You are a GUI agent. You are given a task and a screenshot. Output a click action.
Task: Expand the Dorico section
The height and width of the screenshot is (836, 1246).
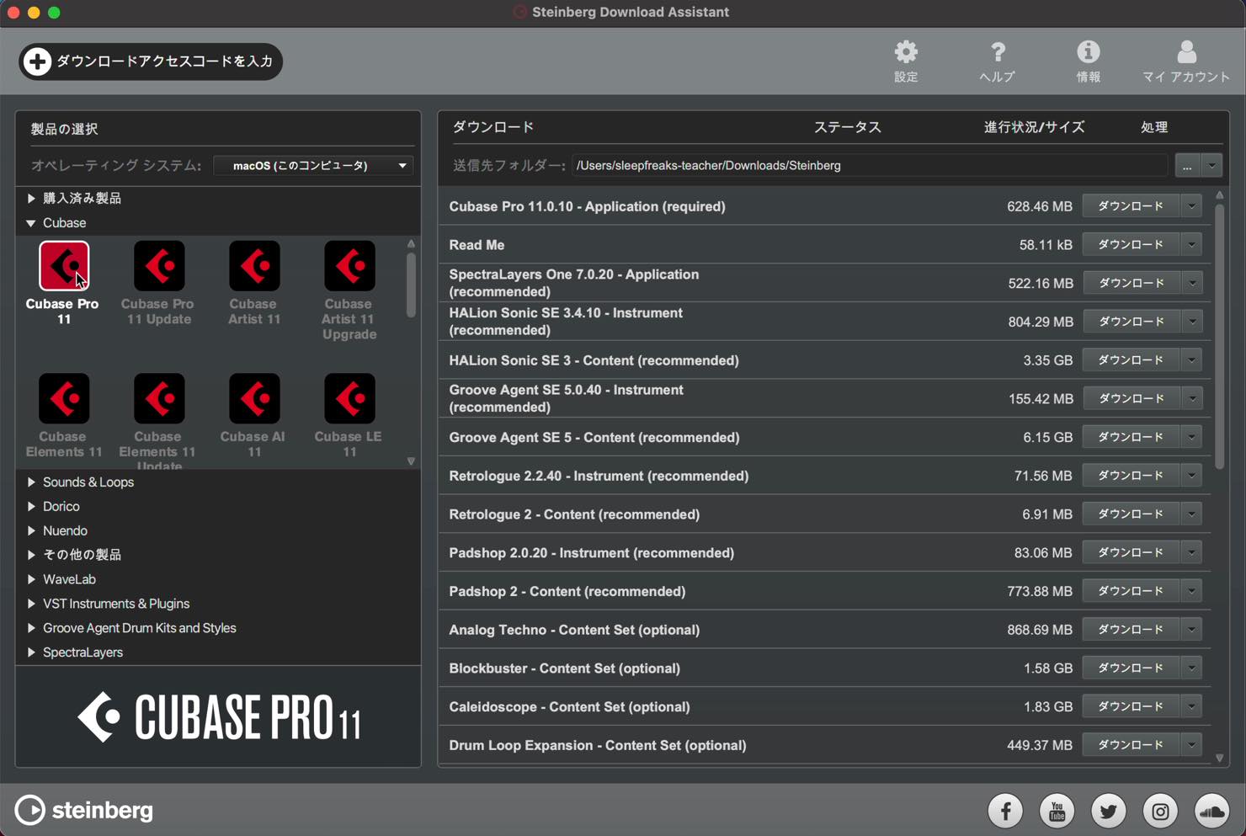[x=31, y=507]
